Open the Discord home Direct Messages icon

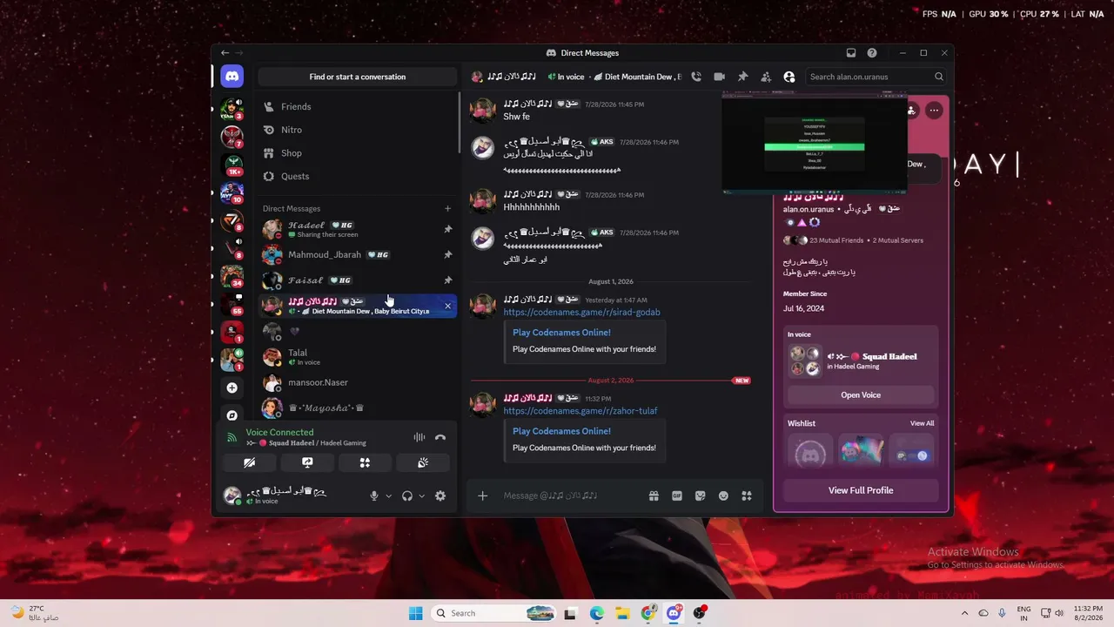(x=232, y=77)
